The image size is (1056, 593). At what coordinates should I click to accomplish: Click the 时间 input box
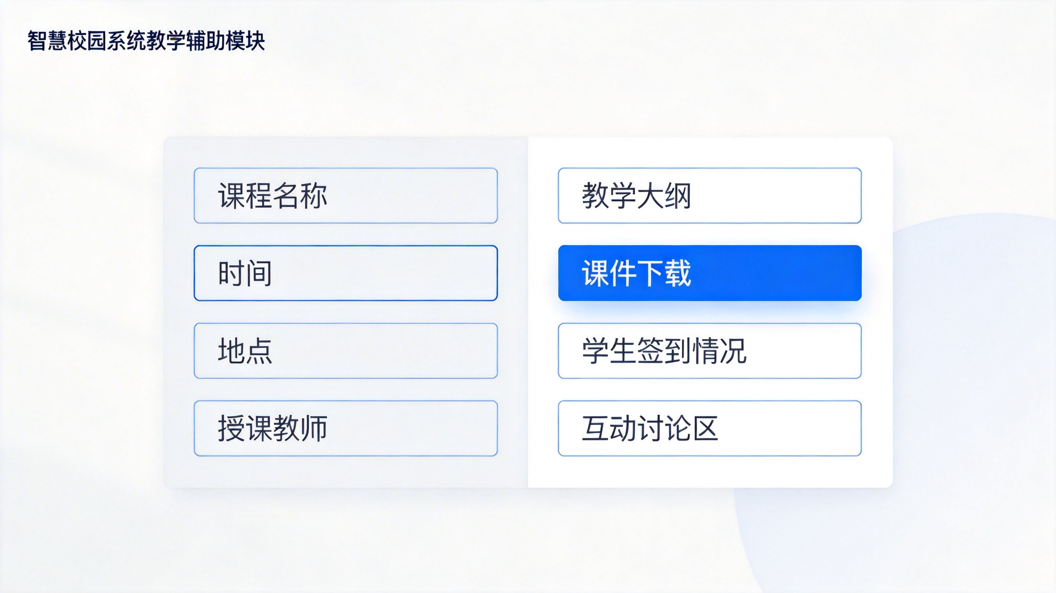(345, 275)
